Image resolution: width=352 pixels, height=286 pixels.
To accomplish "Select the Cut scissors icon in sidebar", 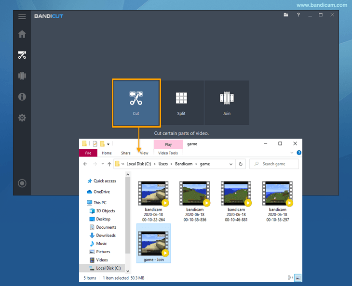I will click(22, 55).
